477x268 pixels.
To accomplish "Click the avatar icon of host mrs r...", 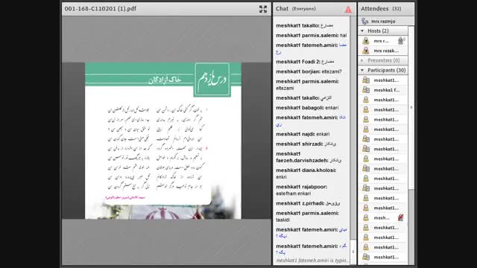I will click(366, 41).
